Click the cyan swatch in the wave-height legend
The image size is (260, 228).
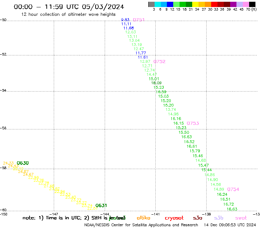(x=158, y=4)
